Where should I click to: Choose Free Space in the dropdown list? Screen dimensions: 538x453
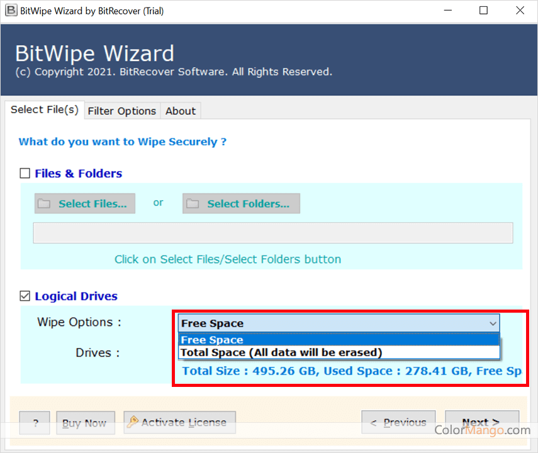339,340
